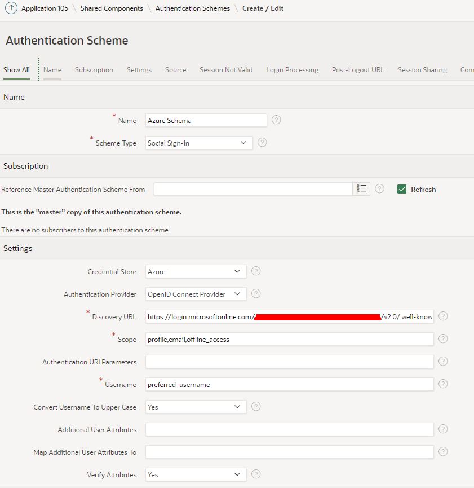Click help icon beside Scheme Type
The width and height of the screenshot is (474, 488).
pos(262,143)
